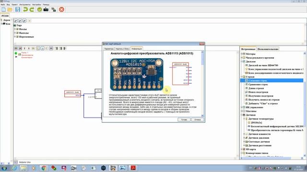Expand Входы tree node
This screenshot has width=307, height=172.
pyautogui.click(x=15, y=29)
